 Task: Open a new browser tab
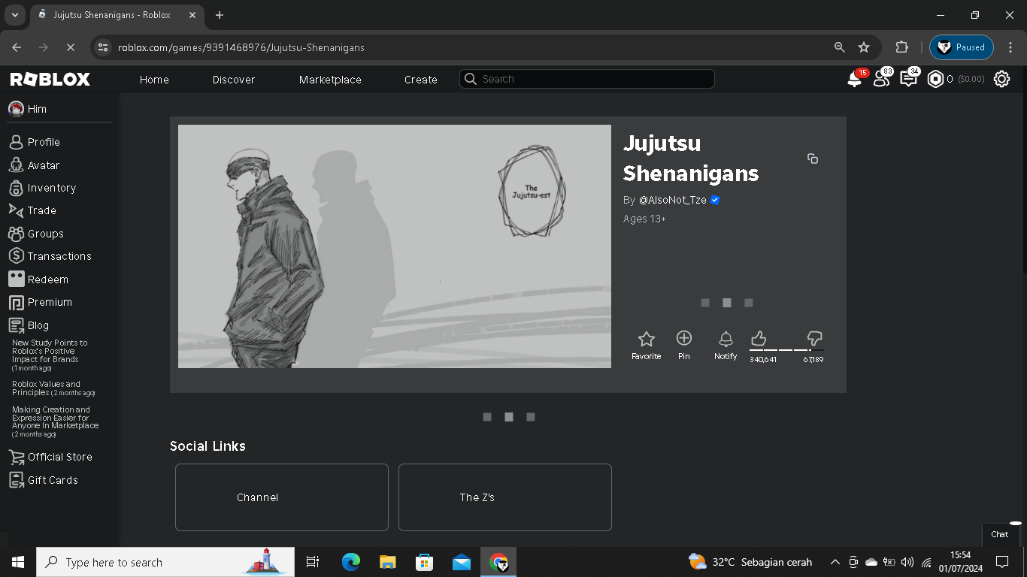click(220, 15)
